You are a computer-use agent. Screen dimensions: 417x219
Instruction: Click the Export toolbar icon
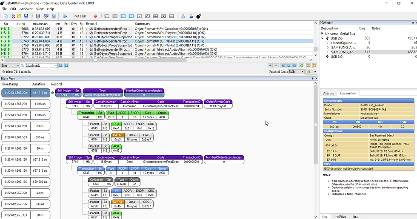(183, 16)
